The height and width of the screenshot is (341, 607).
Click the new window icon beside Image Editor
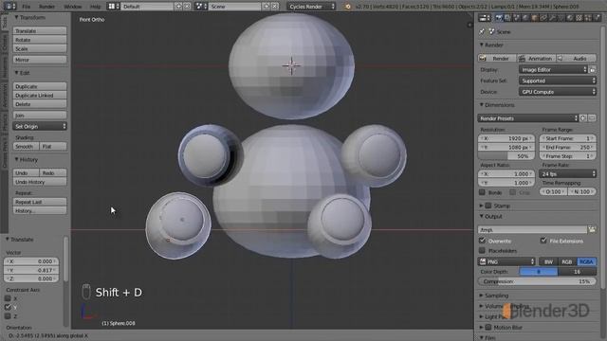coord(592,69)
